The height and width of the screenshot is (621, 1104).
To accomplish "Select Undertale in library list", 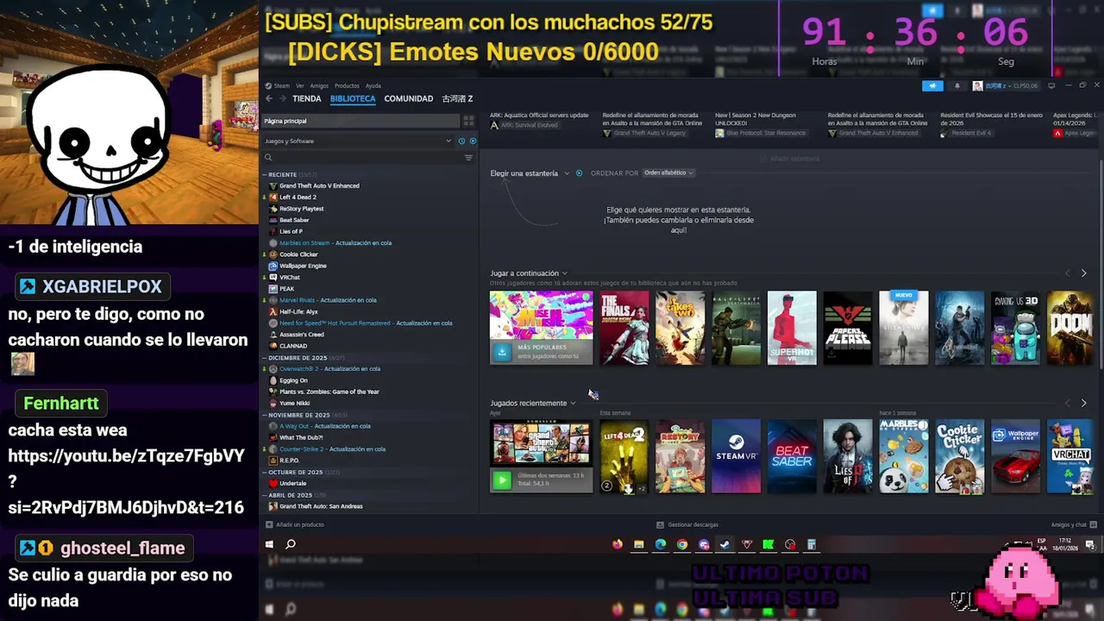I will (x=292, y=483).
